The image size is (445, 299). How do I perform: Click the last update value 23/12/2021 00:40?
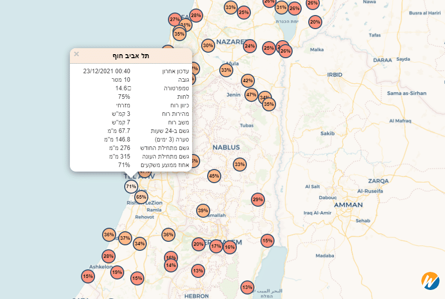[x=107, y=71]
